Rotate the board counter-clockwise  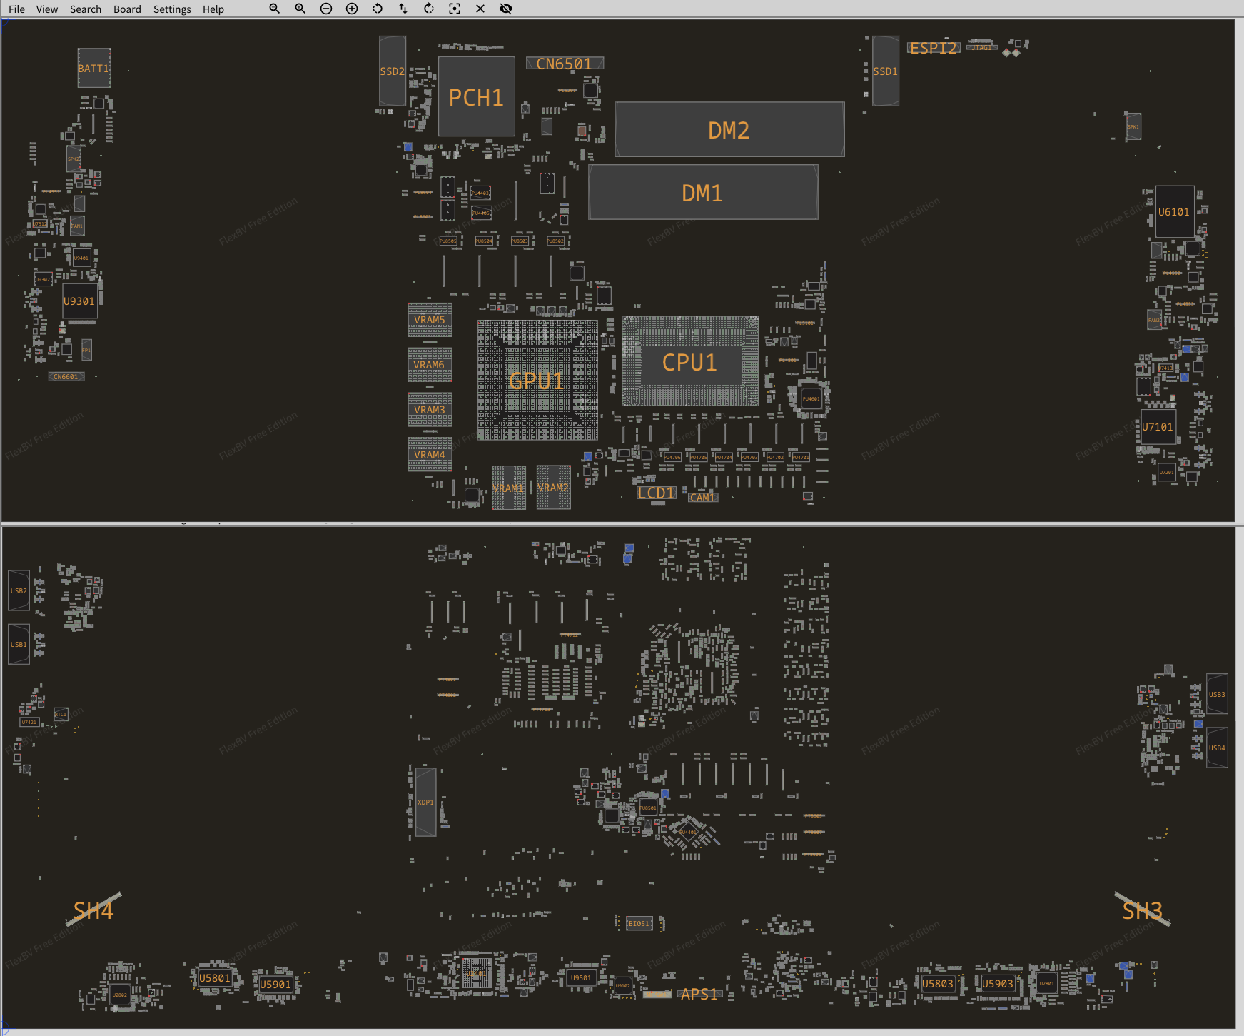378,9
